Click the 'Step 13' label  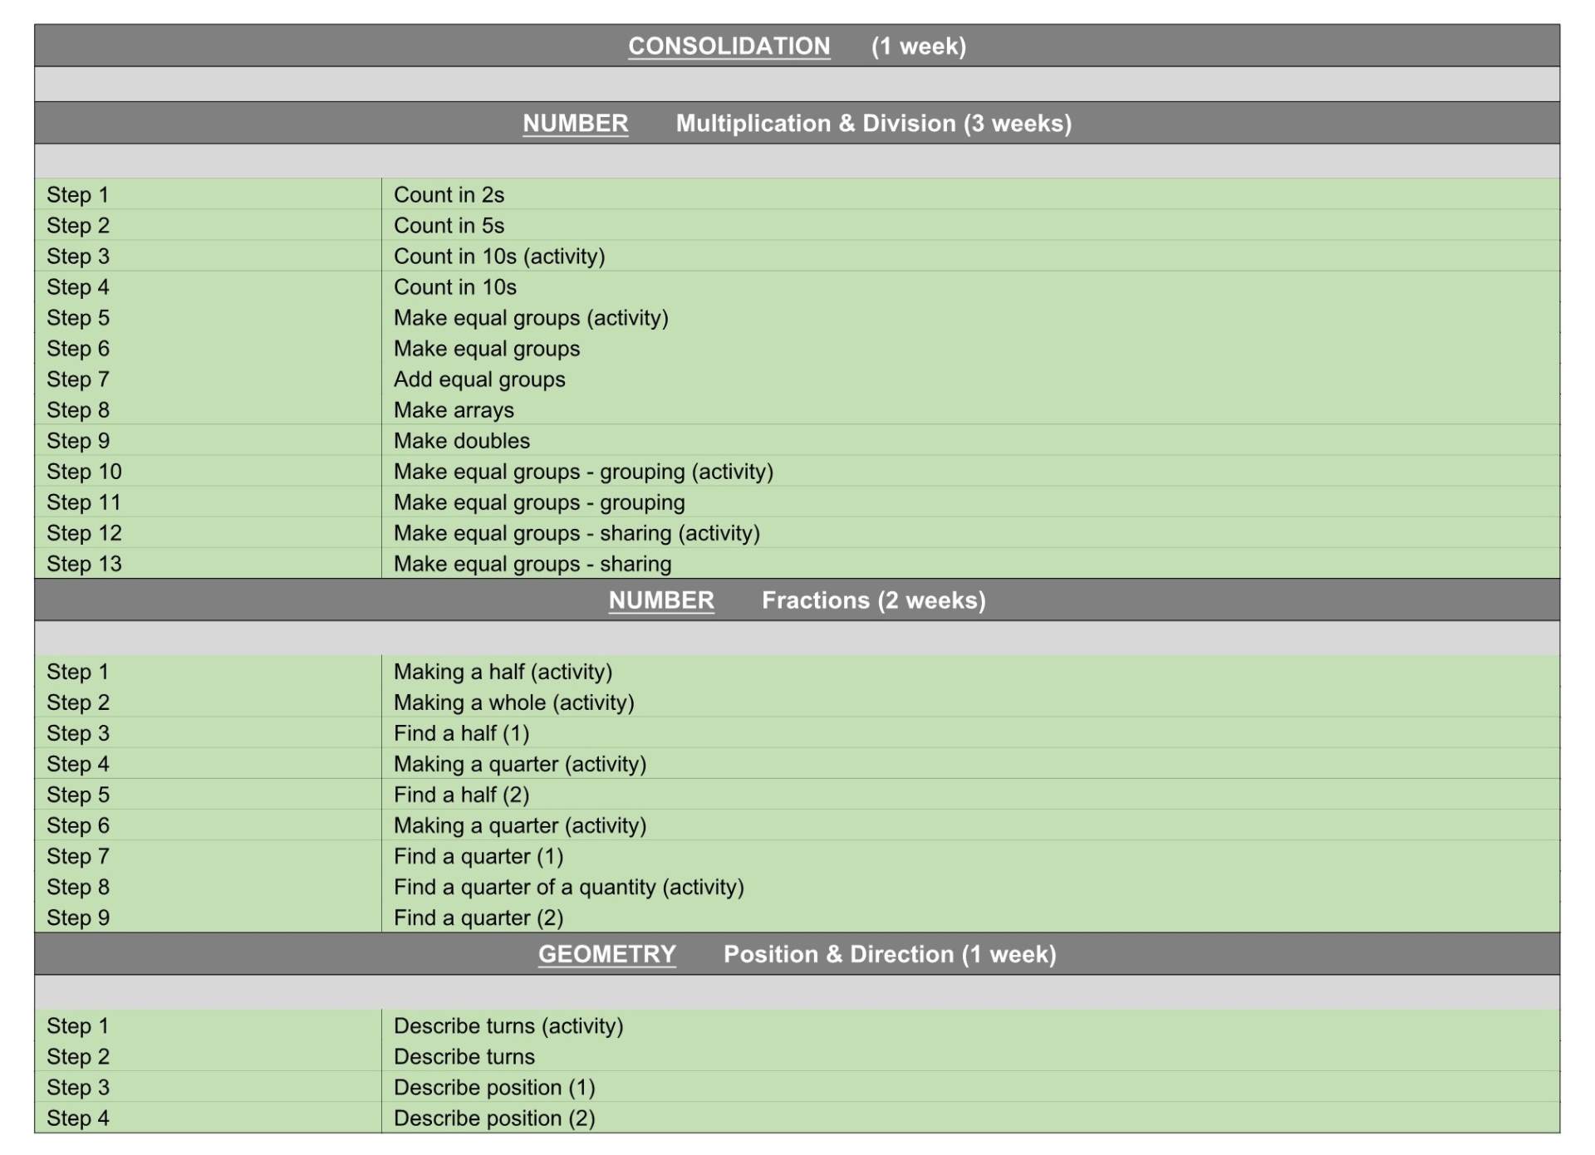(x=84, y=564)
